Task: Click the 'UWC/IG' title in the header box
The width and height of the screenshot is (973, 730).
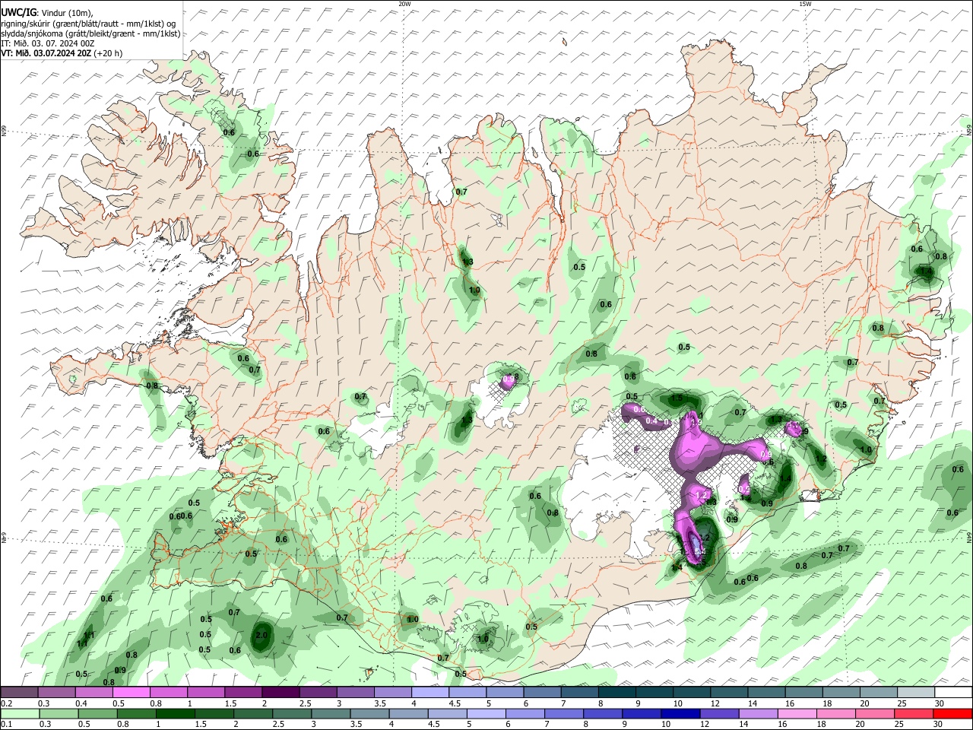Action: 19,12
